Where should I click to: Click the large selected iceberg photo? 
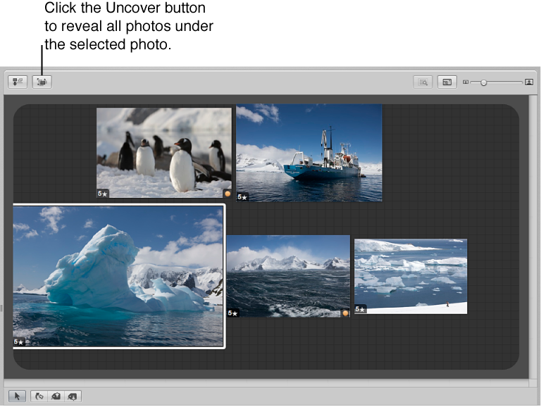pyautogui.click(x=118, y=275)
